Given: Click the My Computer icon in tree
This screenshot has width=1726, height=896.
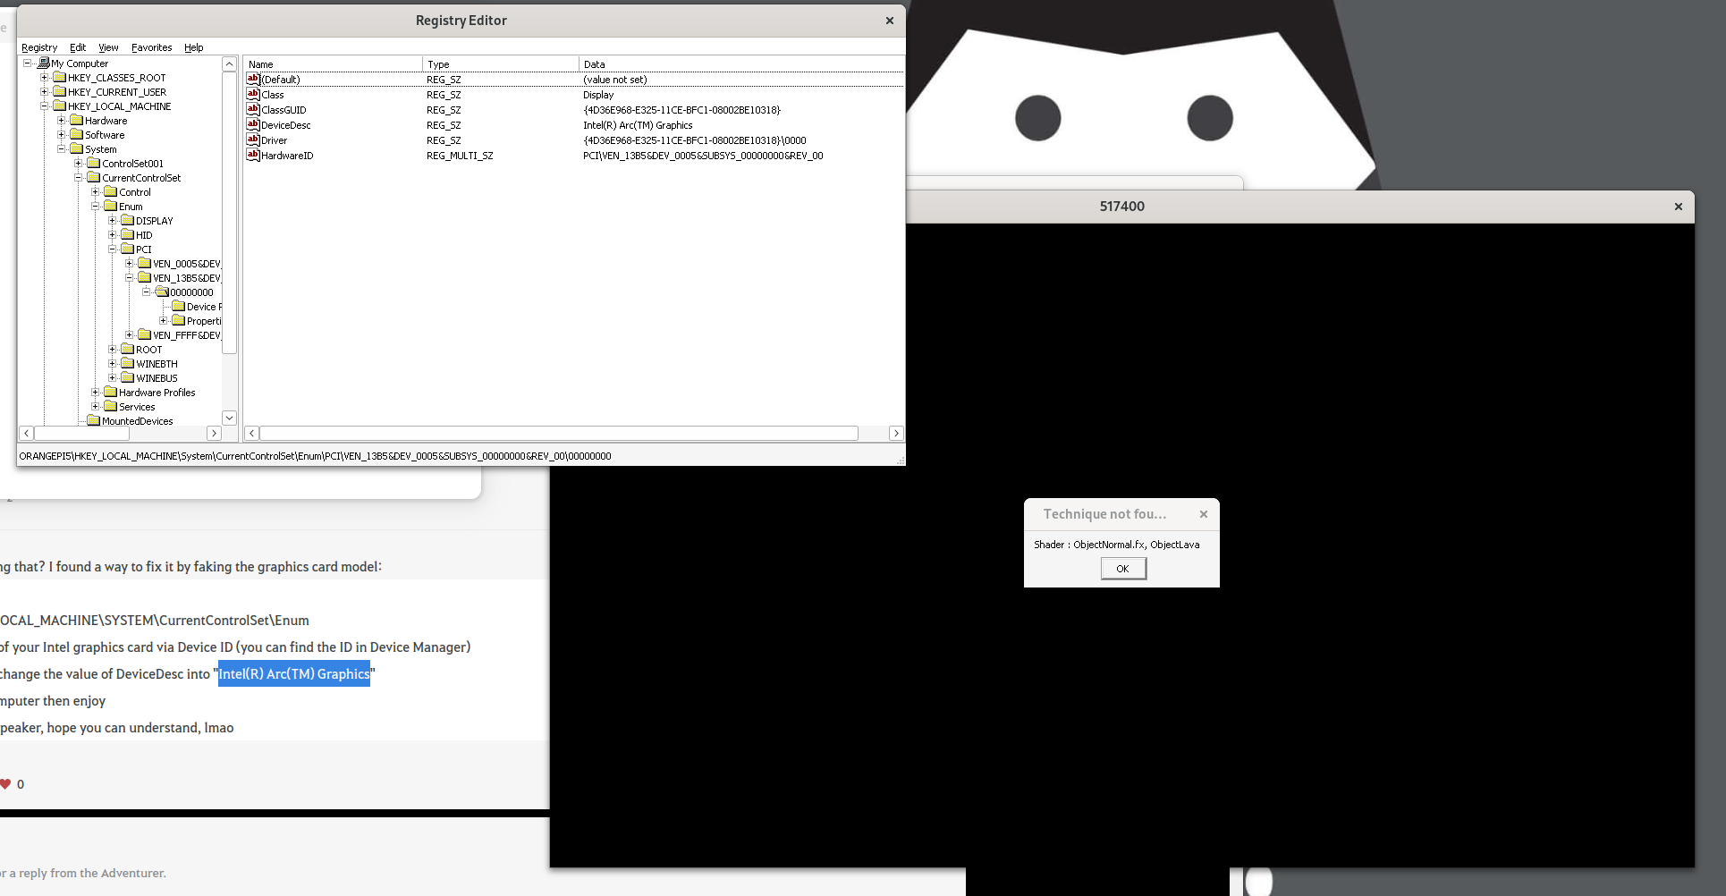Looking at the screenshot, I should (43, 63).
